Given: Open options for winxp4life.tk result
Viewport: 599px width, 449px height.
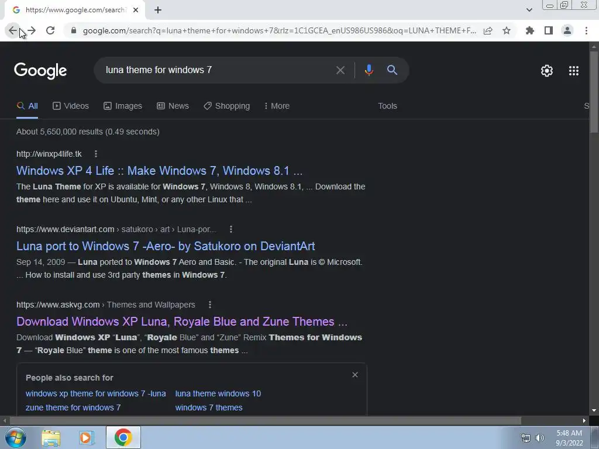Looking at the screenshot, I should pyautogui.click(x=96, y=154).
